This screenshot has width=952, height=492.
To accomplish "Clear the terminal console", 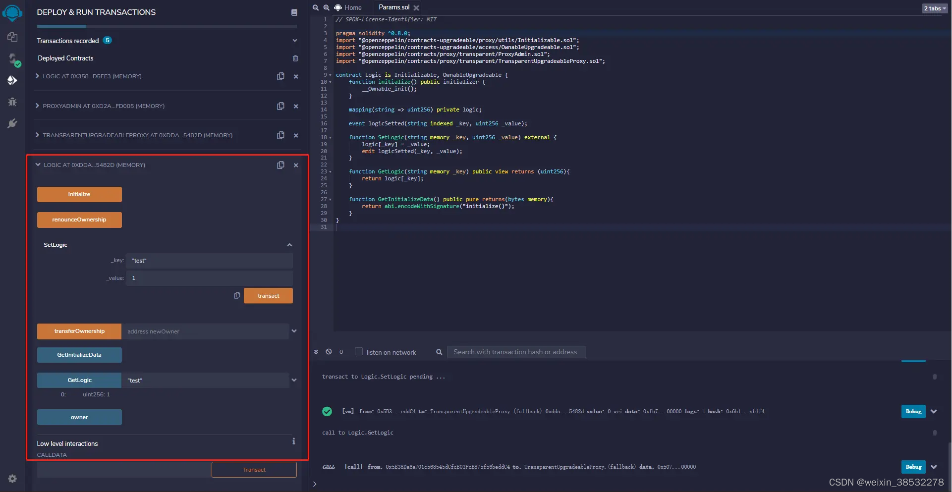I will coord(329,352).
